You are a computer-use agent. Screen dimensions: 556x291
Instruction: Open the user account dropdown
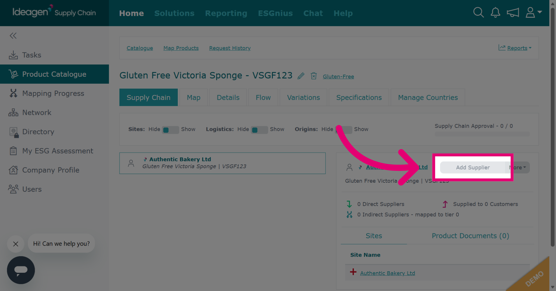pyautogui.click(x=534, y=12)
